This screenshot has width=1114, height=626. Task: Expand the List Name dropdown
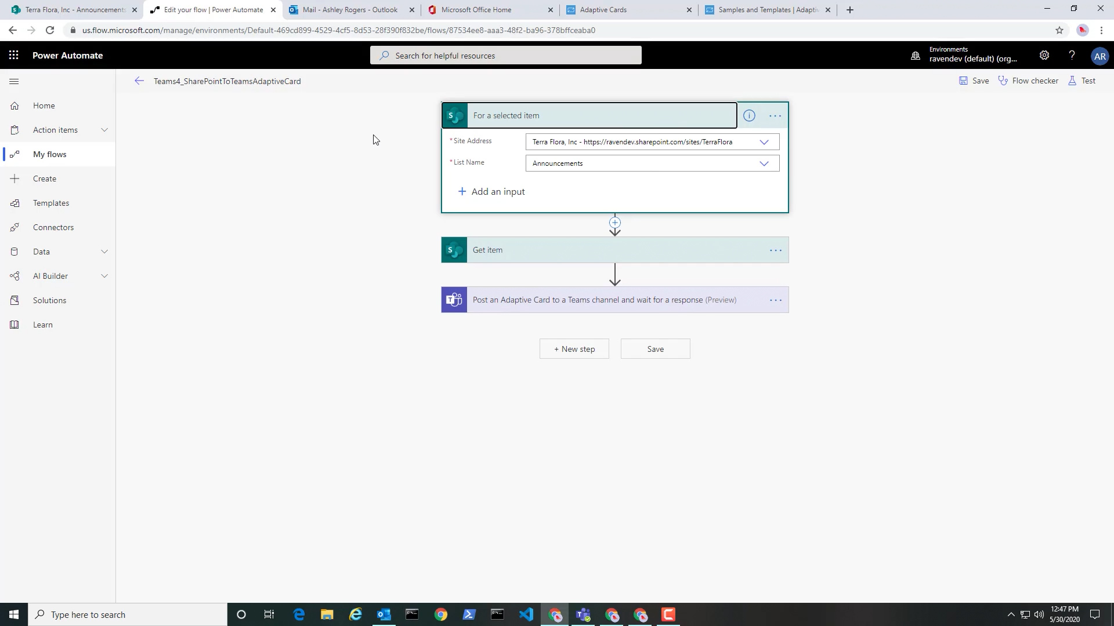764,163
